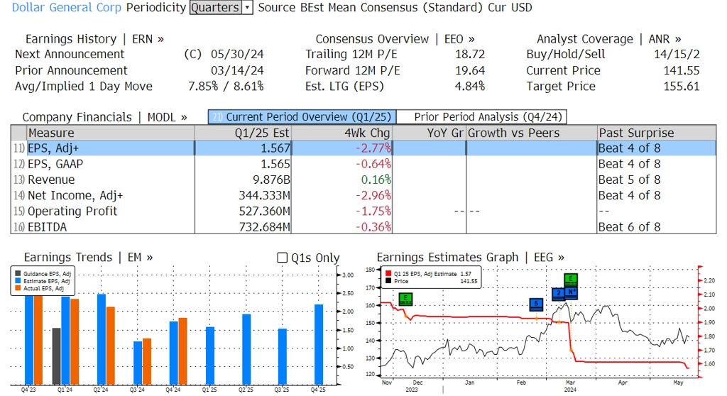Click the blue N+ news marker

pos(572,293)
